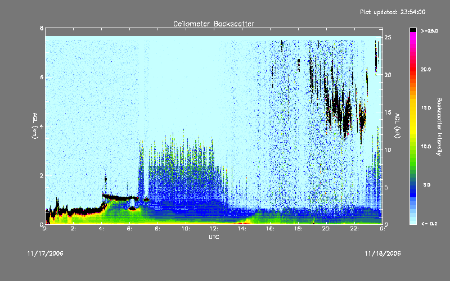Click the 2 km tick label on left axis

42,175
